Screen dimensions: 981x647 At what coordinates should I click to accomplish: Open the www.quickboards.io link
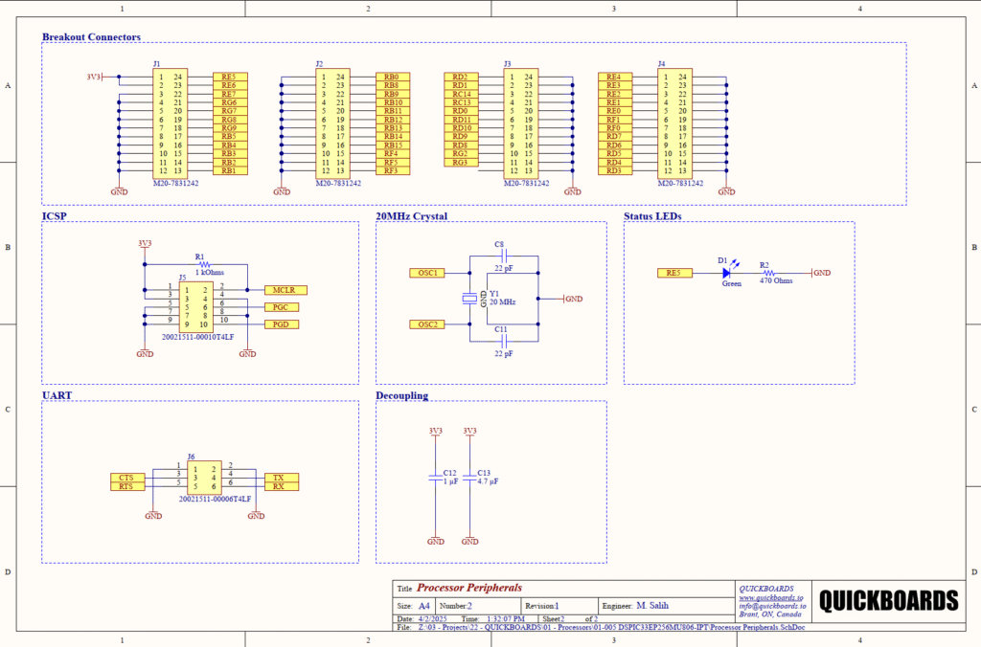(x=763, y=597)
